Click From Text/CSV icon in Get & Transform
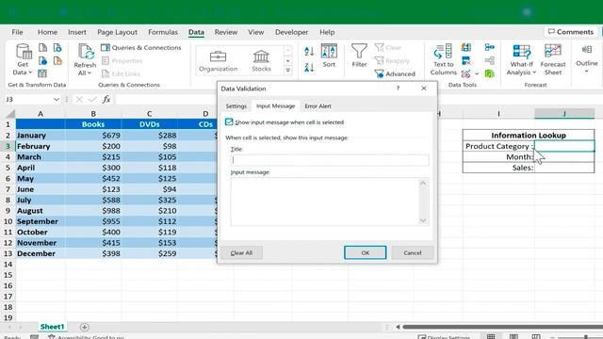This screenshot has width=603, height=339. coord(42,48)
